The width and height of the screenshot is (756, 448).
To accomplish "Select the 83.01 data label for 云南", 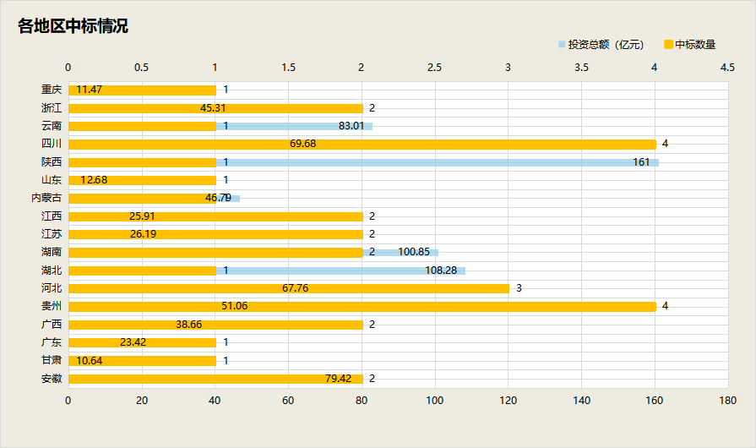I will tap(351, 126).
